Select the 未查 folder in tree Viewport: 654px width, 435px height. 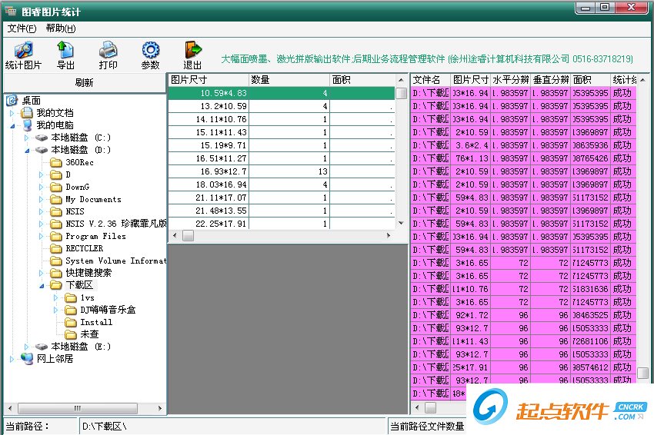[x=89, y=334]
